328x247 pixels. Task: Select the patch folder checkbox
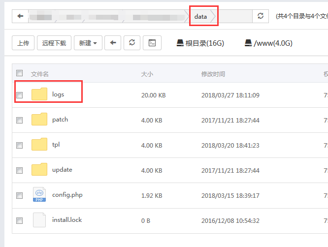(x=20, y=120)
